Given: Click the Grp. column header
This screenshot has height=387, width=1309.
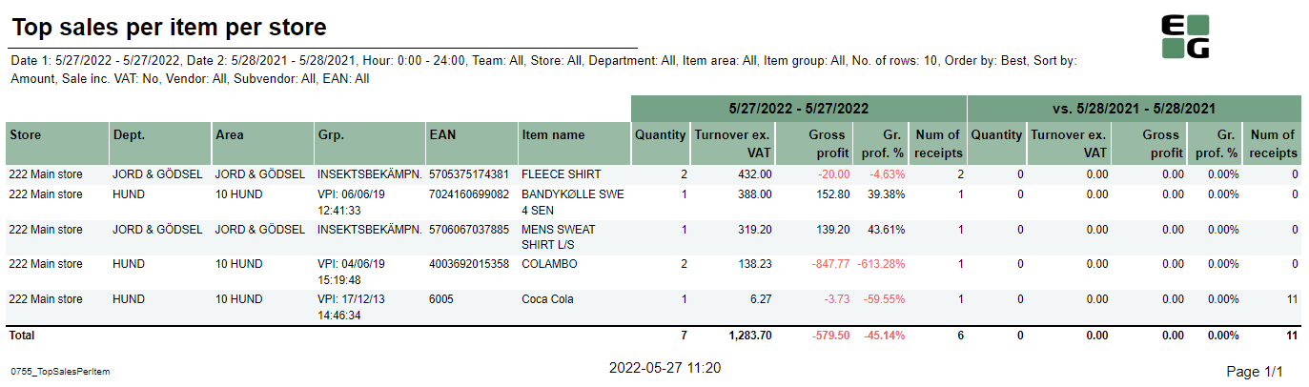Looking at the screenshot, I should click(330, 135).
